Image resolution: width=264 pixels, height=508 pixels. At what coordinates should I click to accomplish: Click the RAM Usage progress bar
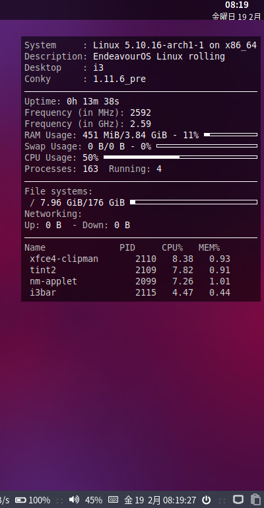coord(231,135)
